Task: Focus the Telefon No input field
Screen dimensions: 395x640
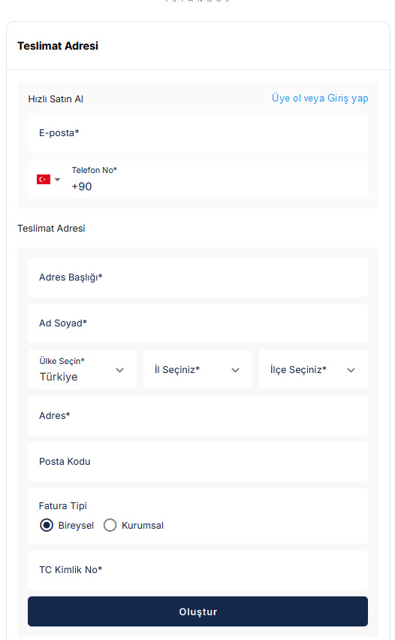Action: tap(218, 180)
